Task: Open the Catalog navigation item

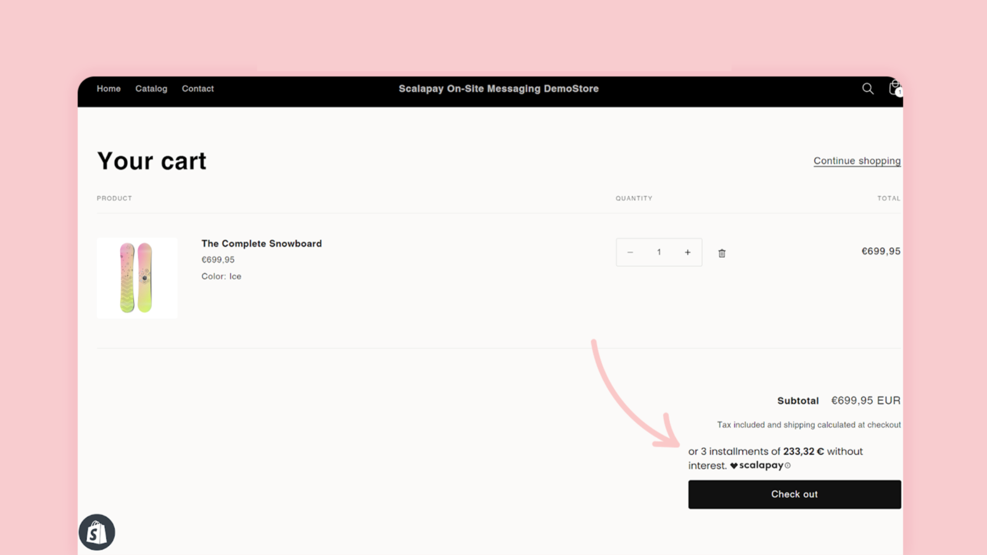Action: [151, 88]
